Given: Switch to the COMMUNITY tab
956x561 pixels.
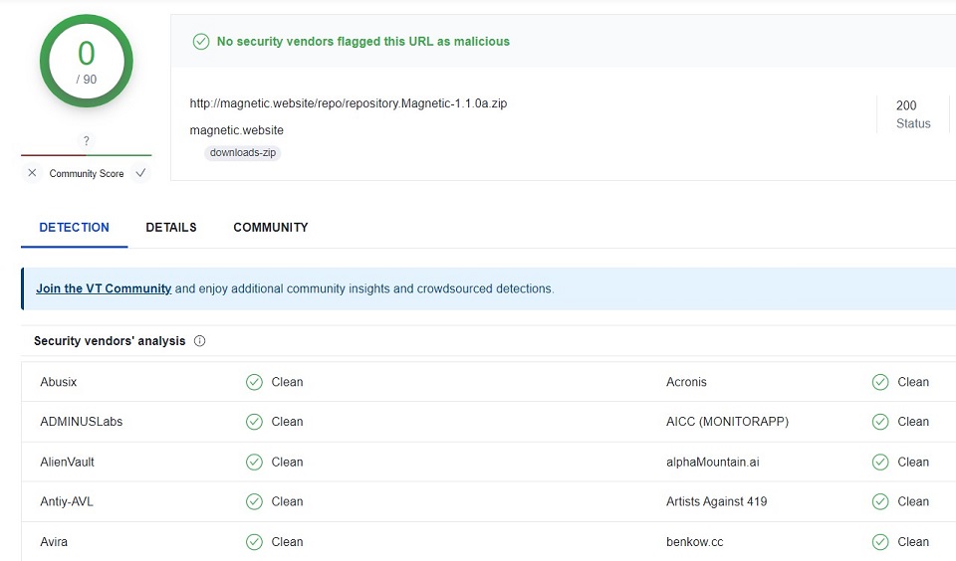Looking at the screenshot, I should coord(271,227).
